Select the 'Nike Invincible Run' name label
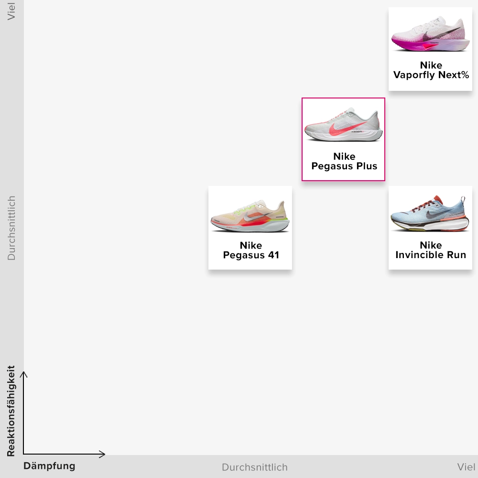Screen dimensions: 478x478 click(431, 250)
